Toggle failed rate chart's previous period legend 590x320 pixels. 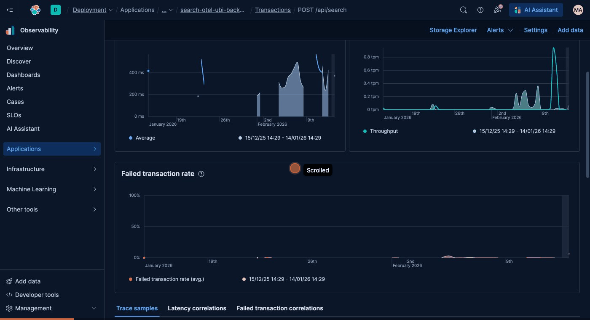click(x=284, y=279)
